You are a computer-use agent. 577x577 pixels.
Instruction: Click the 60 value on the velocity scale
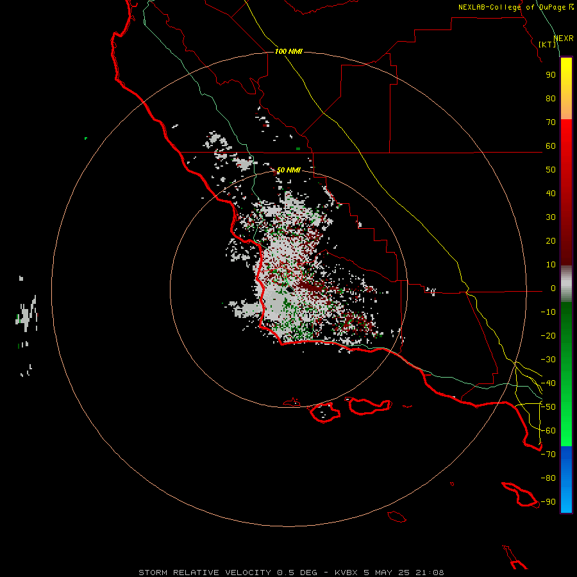pyautogui.click(x=551, y=146)
